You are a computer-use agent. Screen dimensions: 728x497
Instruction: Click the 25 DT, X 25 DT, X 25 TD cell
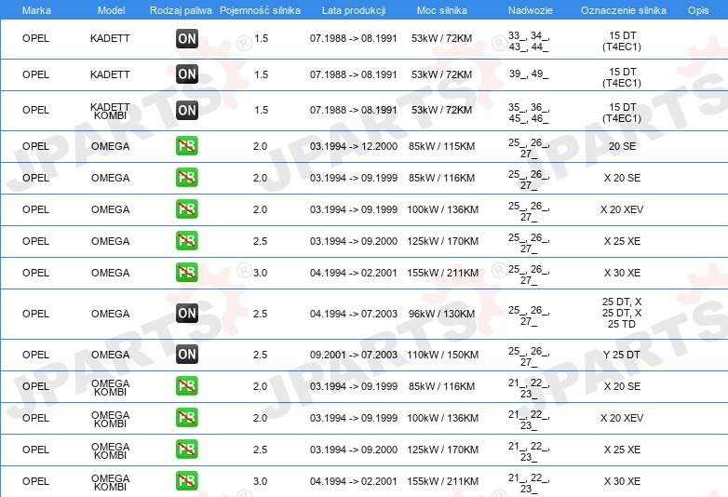pos(622,313)
